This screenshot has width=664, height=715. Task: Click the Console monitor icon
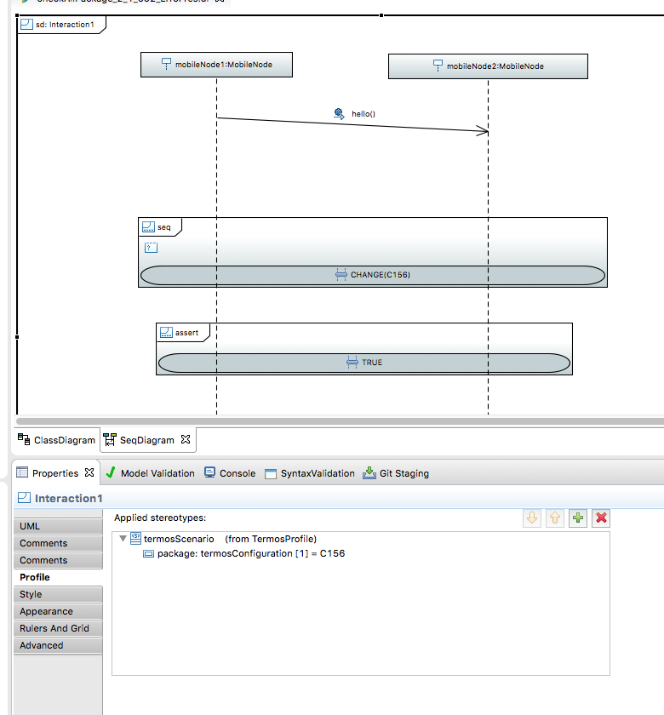(x=209, y=472)
